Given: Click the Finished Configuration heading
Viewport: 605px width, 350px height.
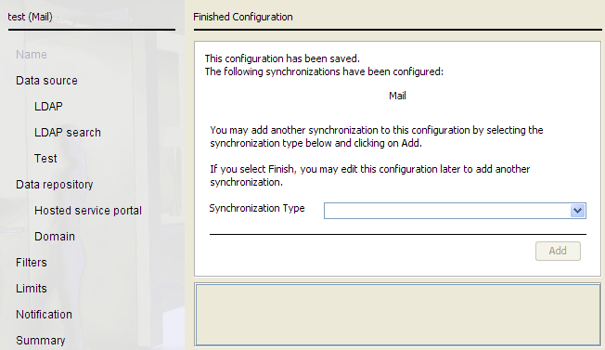Looking at the screenshot, I should pos(243,17).
